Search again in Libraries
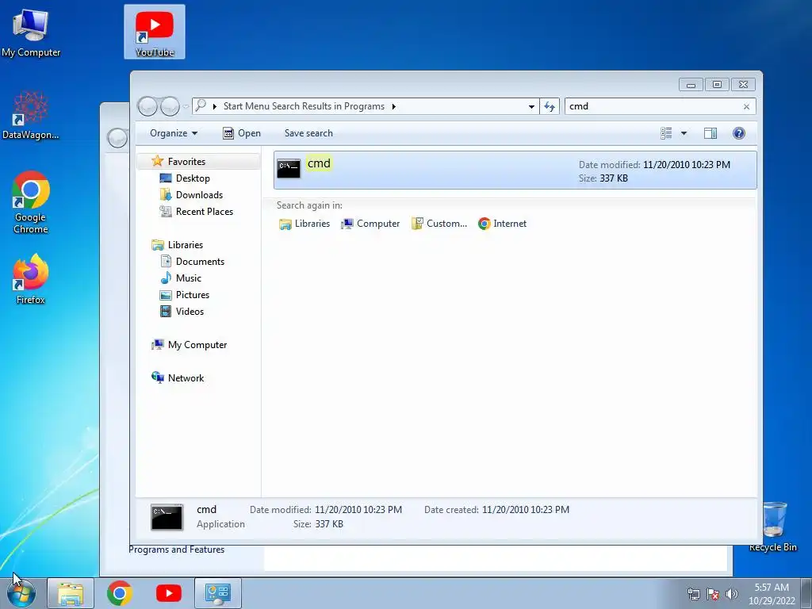 point(304,224)
